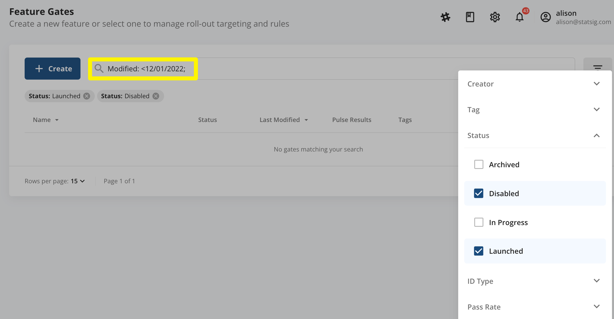The width and height of the screenshot is (614, 319).
Task: Open notifications with the bell icon
Action: point(519,17)
